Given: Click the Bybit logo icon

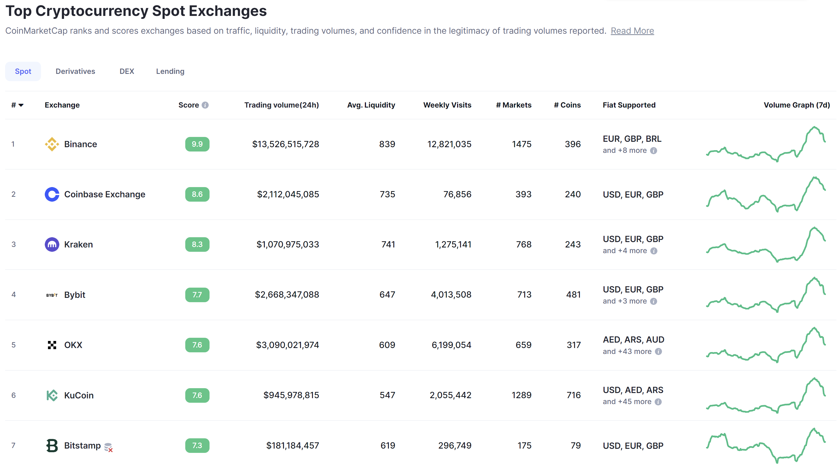Looking at the screenshot, I should (52, 295).
